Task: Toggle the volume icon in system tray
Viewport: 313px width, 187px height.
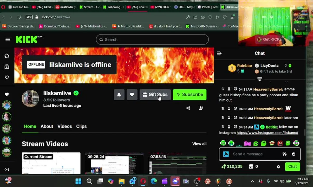Action: click(x=282, y=181)
